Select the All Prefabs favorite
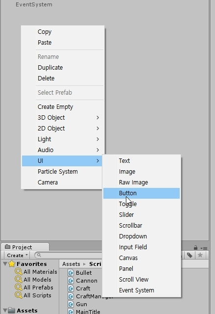Image resolution: width=215 pixels, height=314 pixels. tap(38, 288)
